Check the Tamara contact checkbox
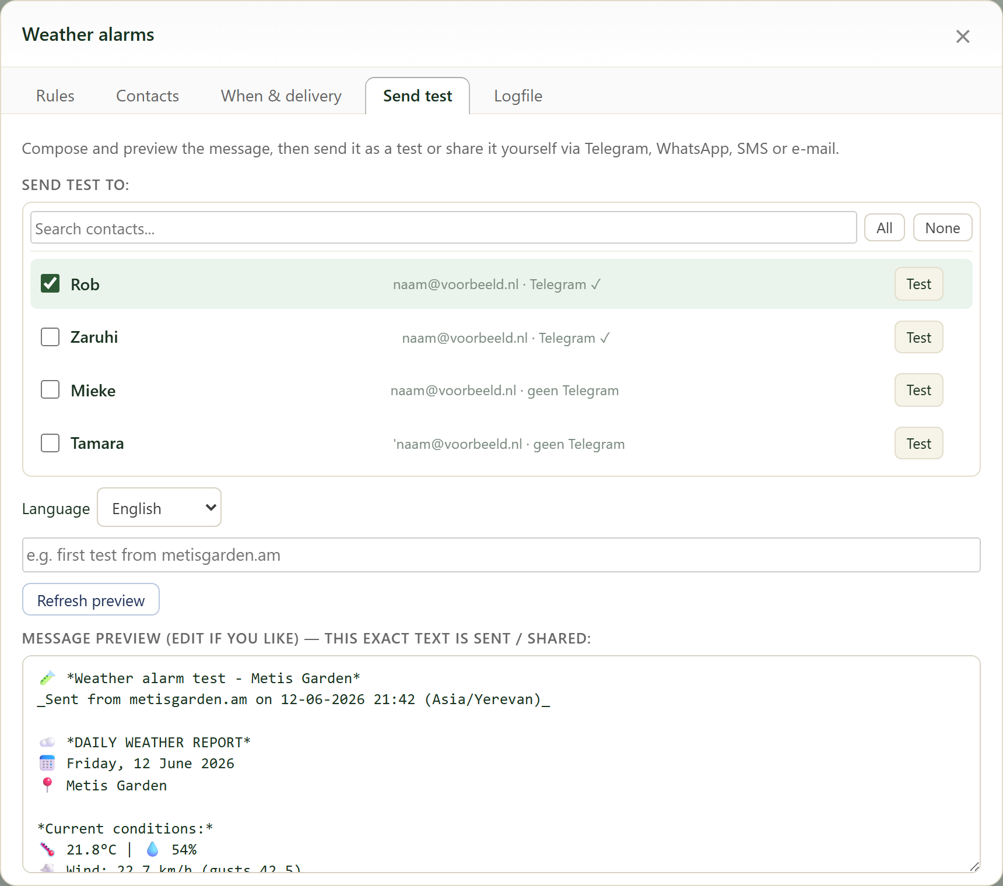Viewport: 1003px width, 886px height. tap(50, 443)
